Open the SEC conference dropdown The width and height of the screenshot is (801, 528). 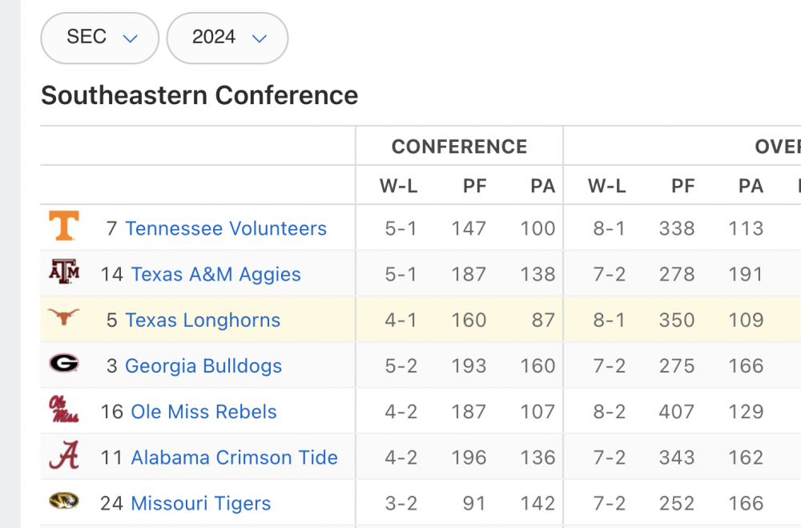100,38
